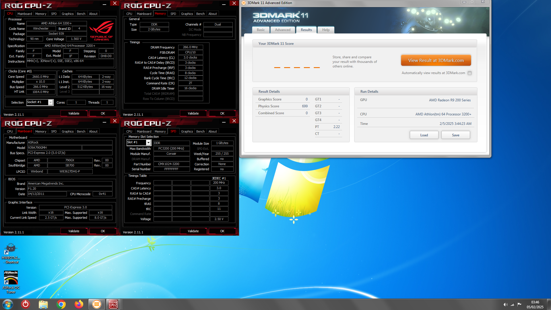Click the Core Voltage 1.560 V field
Viewport: 551px width, 310px height.
pyautogui.click(x=76, y=39)
